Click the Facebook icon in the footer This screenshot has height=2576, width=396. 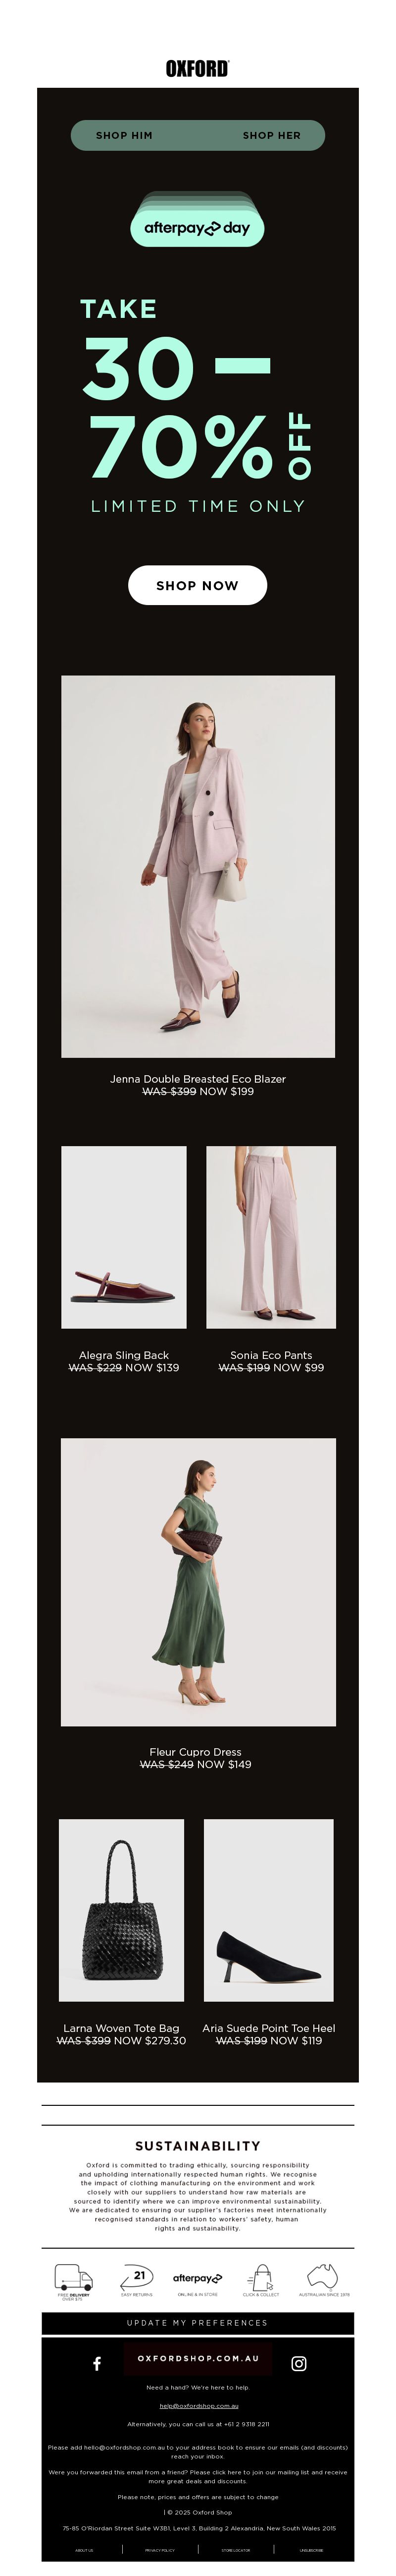(97, 2364)
